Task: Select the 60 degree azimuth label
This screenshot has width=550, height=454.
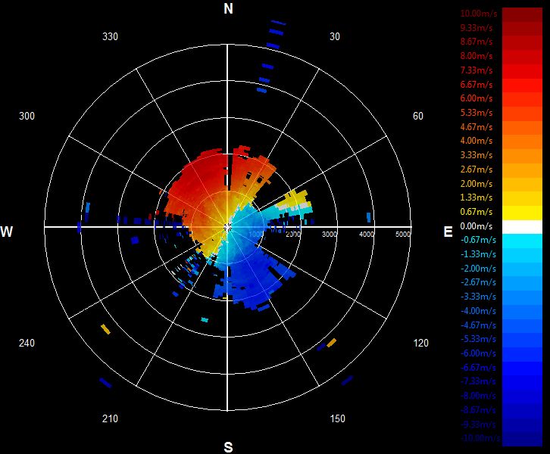Action: point(417,116)
